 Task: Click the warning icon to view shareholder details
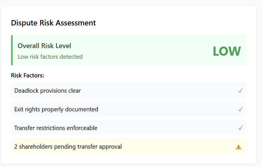(x=239, y=146)
